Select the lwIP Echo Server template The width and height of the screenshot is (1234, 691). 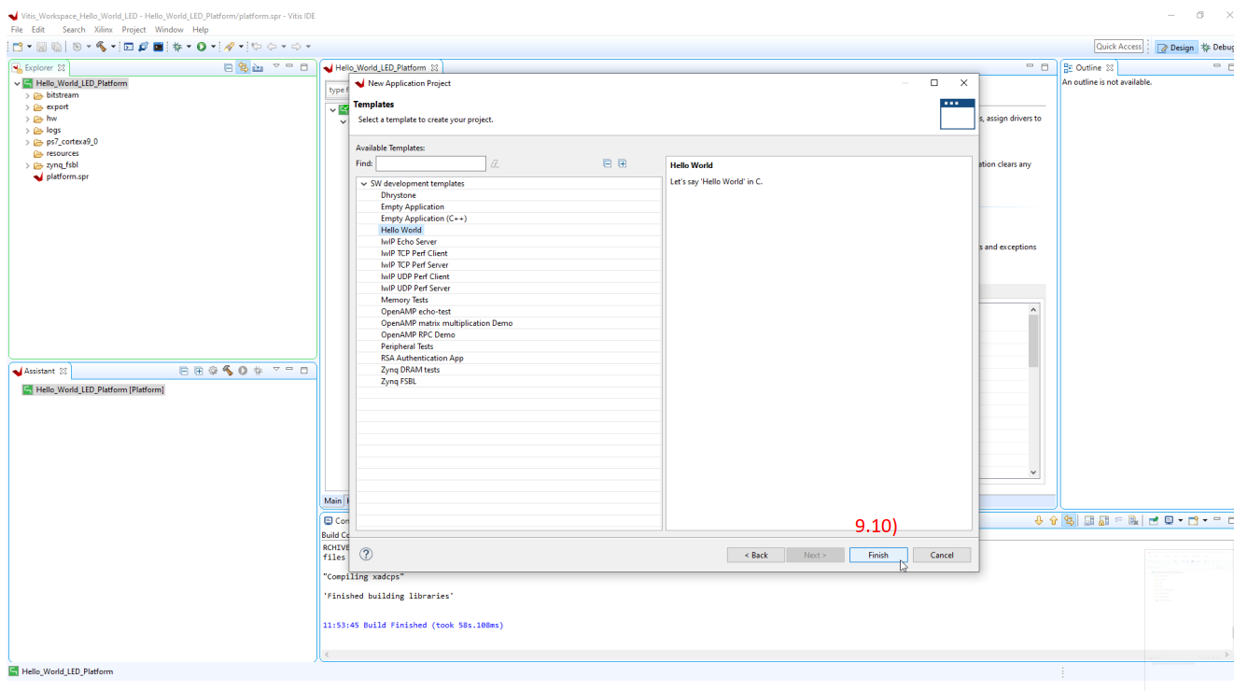409,242
